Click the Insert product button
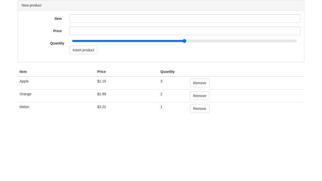The width and height of the screenshot is (322, 181). [83, 50]
